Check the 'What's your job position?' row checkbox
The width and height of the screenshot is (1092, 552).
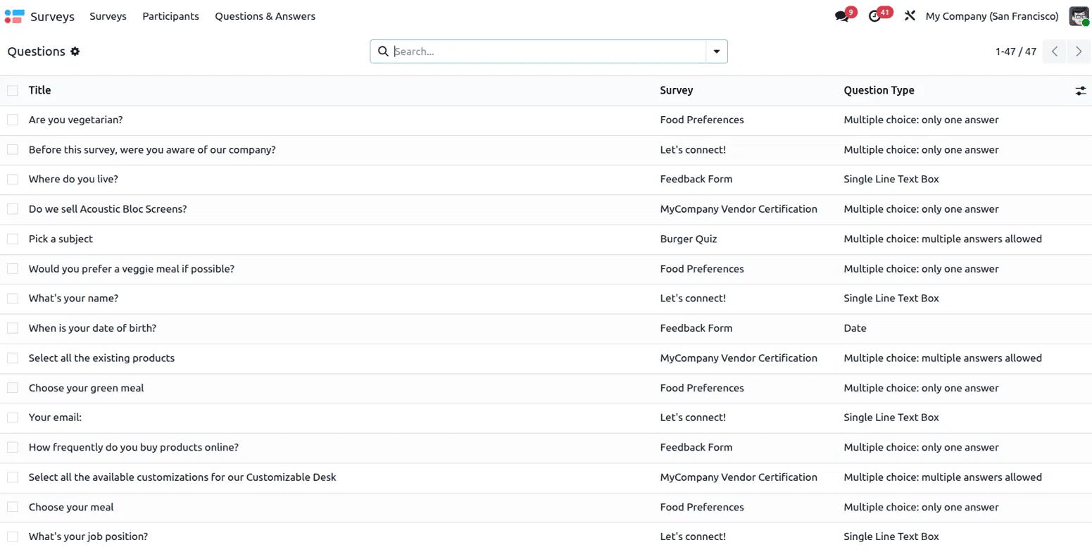pyautogui.click(x=13, y=537)
